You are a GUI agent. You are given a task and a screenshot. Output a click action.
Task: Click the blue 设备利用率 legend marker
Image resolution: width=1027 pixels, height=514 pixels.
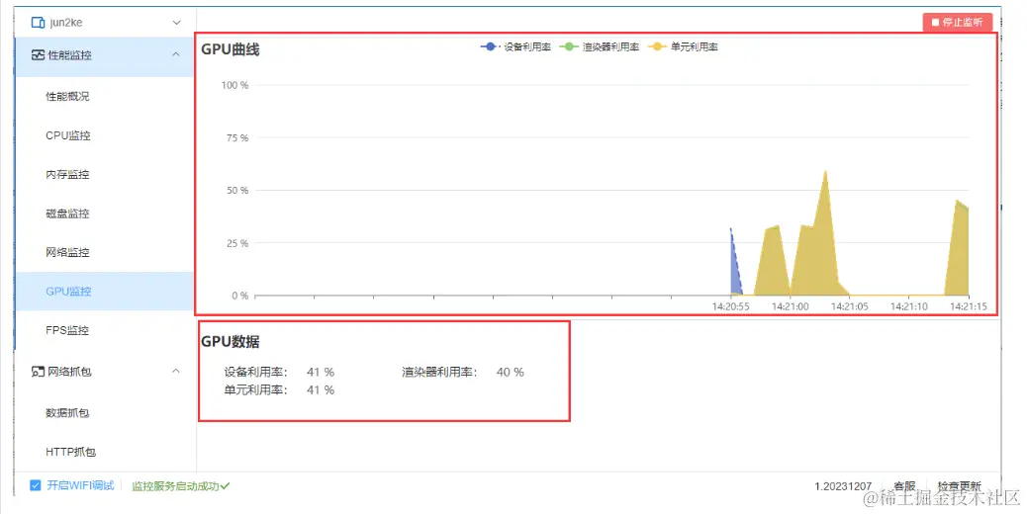(490, 47)
